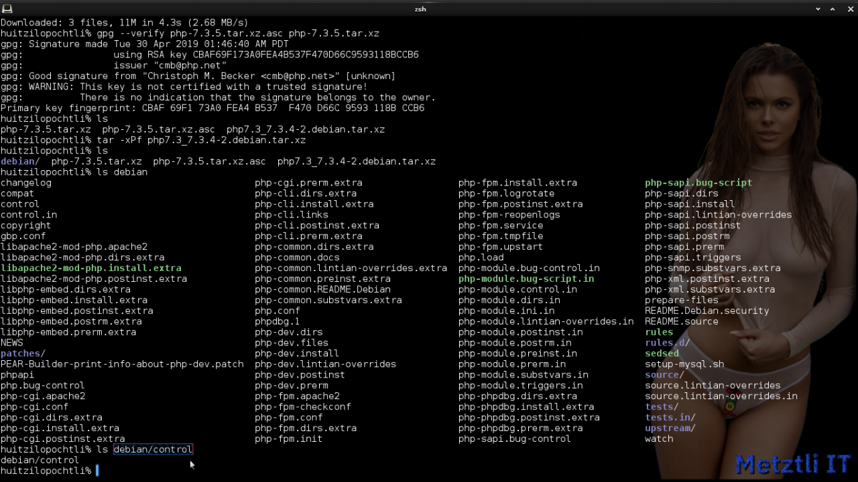Click the 'rules.d/' directory entry

[x=668, y=343]
